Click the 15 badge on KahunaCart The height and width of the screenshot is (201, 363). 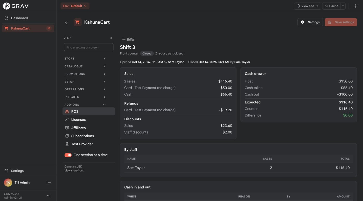(49, 28)
